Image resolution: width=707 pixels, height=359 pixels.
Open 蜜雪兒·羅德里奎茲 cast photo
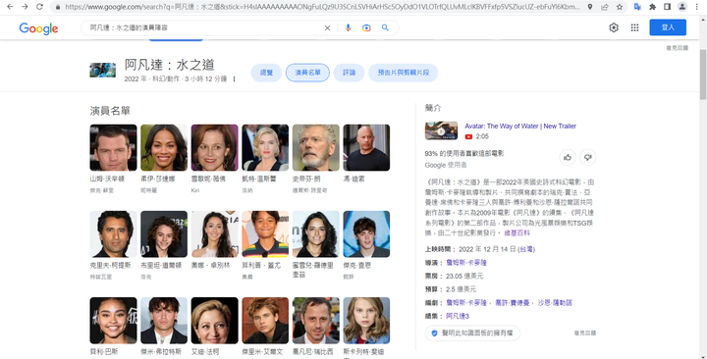[x=316, y=234]
